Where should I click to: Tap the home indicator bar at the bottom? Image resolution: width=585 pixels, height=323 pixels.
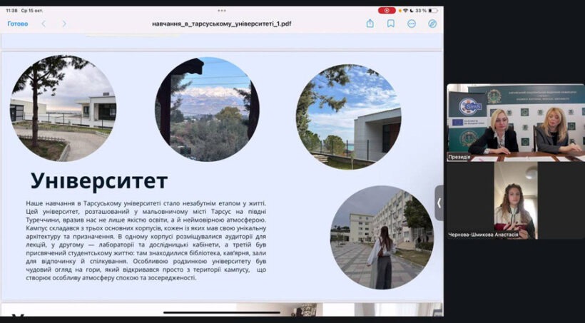coord(221,312)
